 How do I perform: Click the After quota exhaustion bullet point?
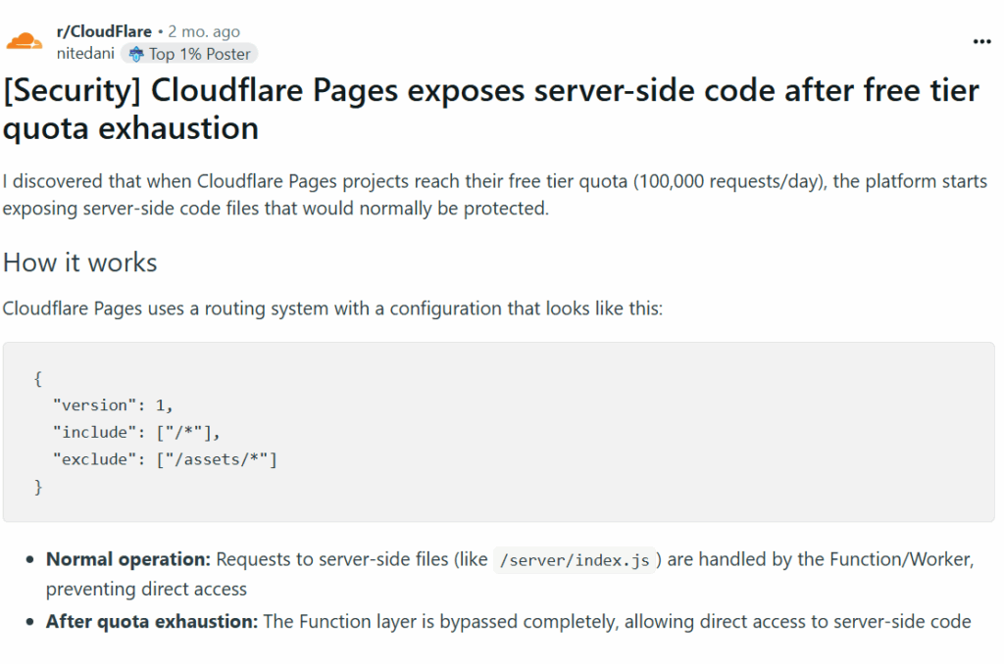point(153,621)
